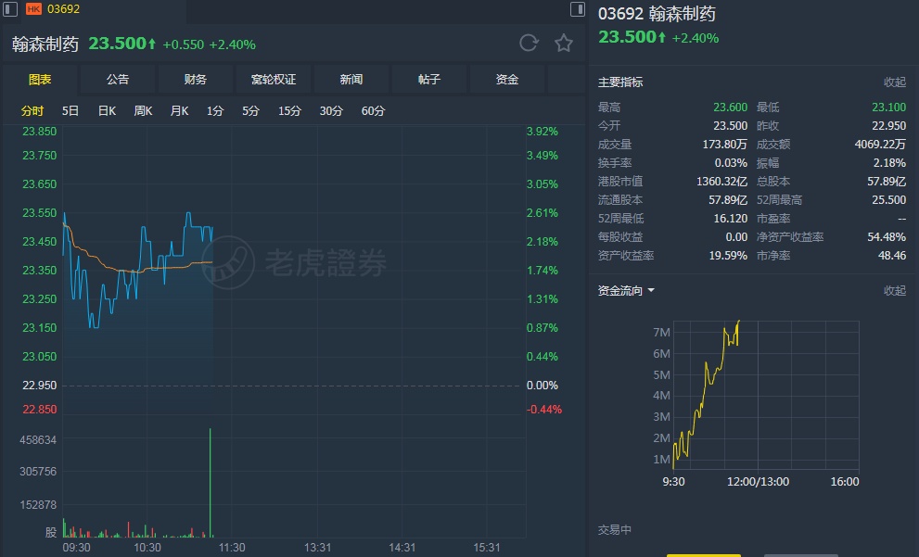The image size is (919, 557).
Task: Click the 翰森制药 name in chart header
Action: (45, 44)
